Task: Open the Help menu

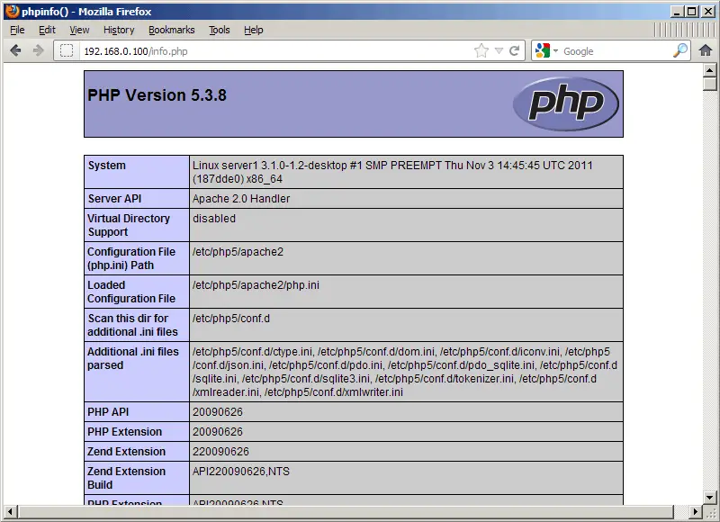Action: tap(254, 30)
